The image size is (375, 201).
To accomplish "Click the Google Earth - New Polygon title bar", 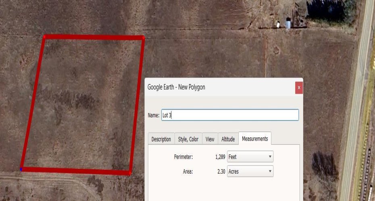I will tap(218, 87).
